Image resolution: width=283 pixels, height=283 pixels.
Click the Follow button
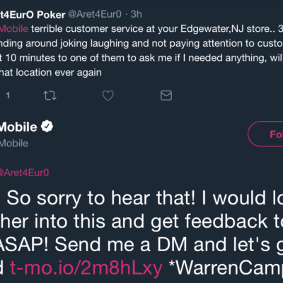coord(265,134)
